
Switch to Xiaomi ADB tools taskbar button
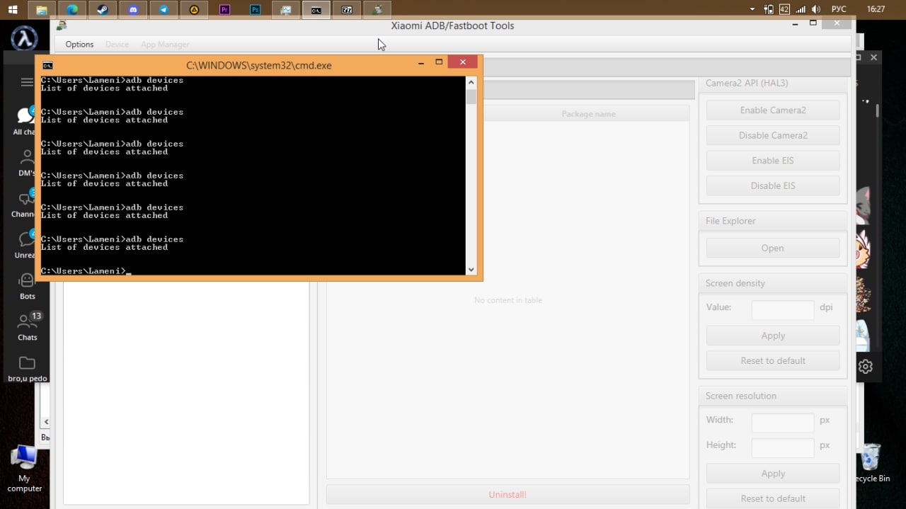click(377, 10)
